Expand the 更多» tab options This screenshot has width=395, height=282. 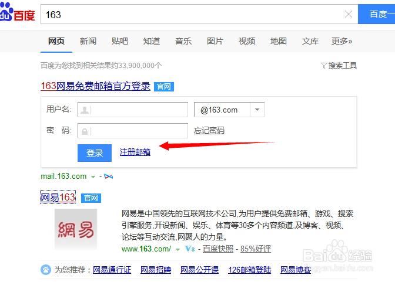click(342, 41)
